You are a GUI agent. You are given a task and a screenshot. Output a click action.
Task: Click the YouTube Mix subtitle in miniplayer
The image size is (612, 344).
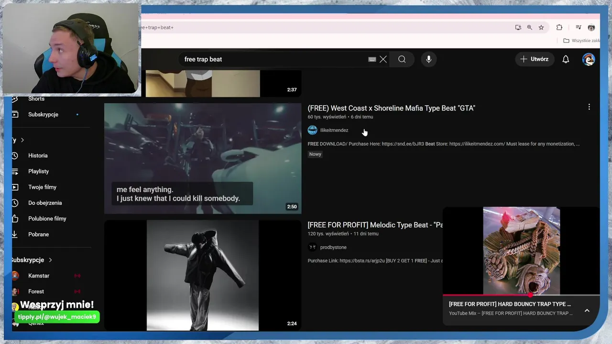click(511, 313)
